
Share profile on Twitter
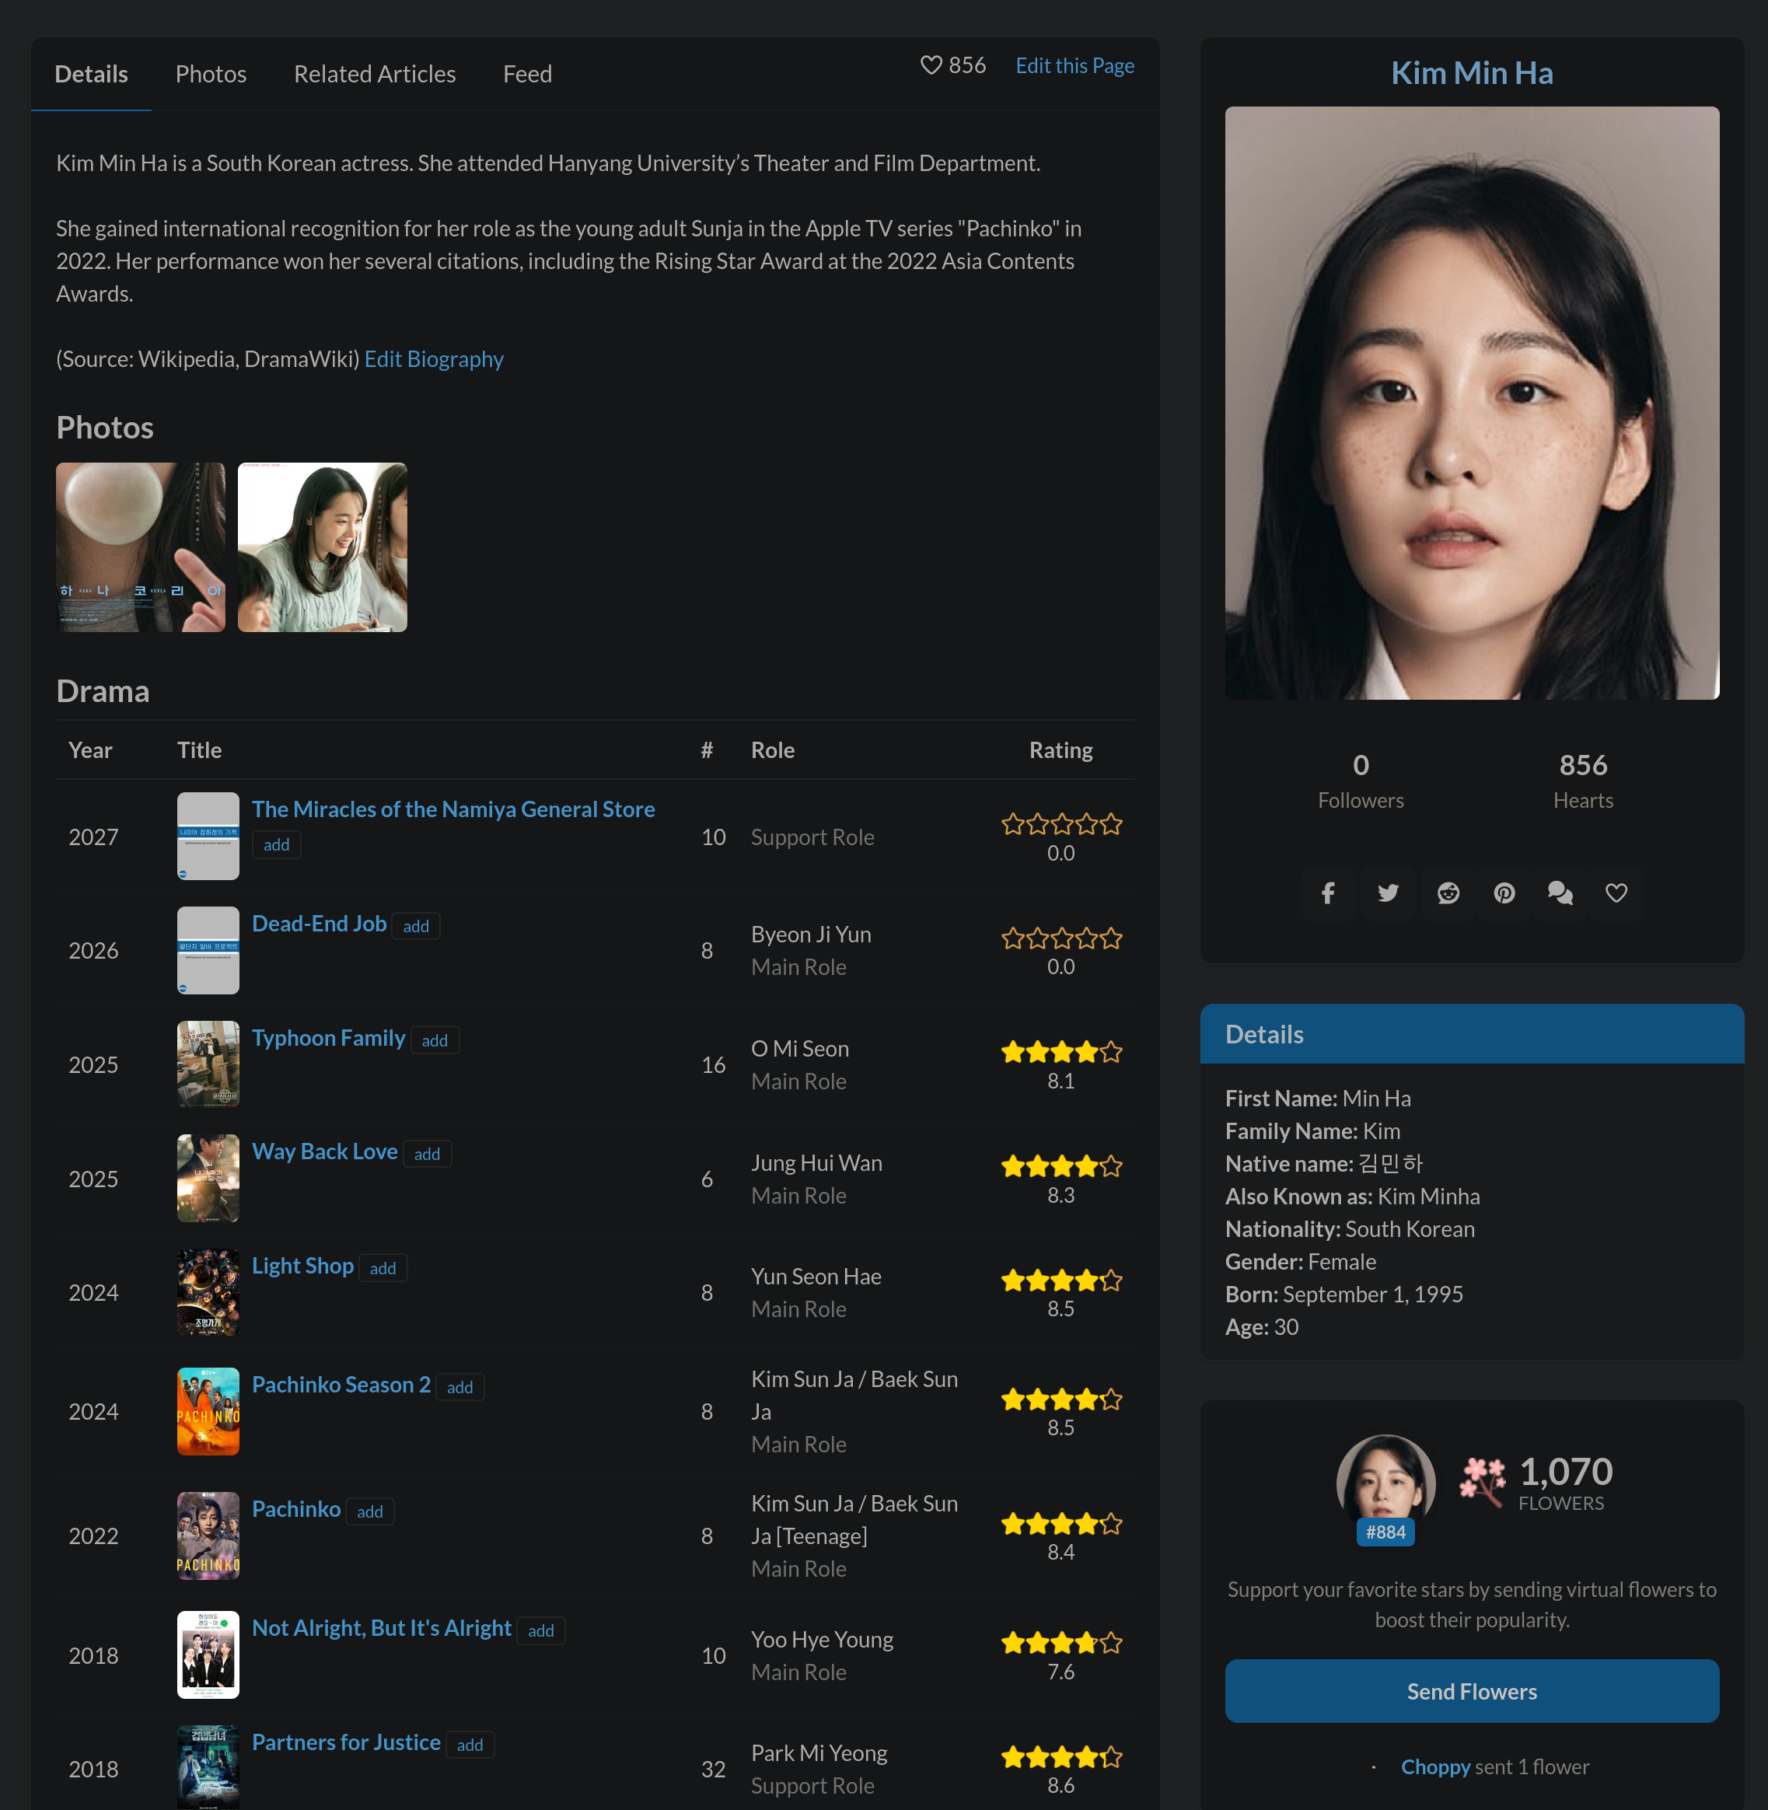point(1389,893)
